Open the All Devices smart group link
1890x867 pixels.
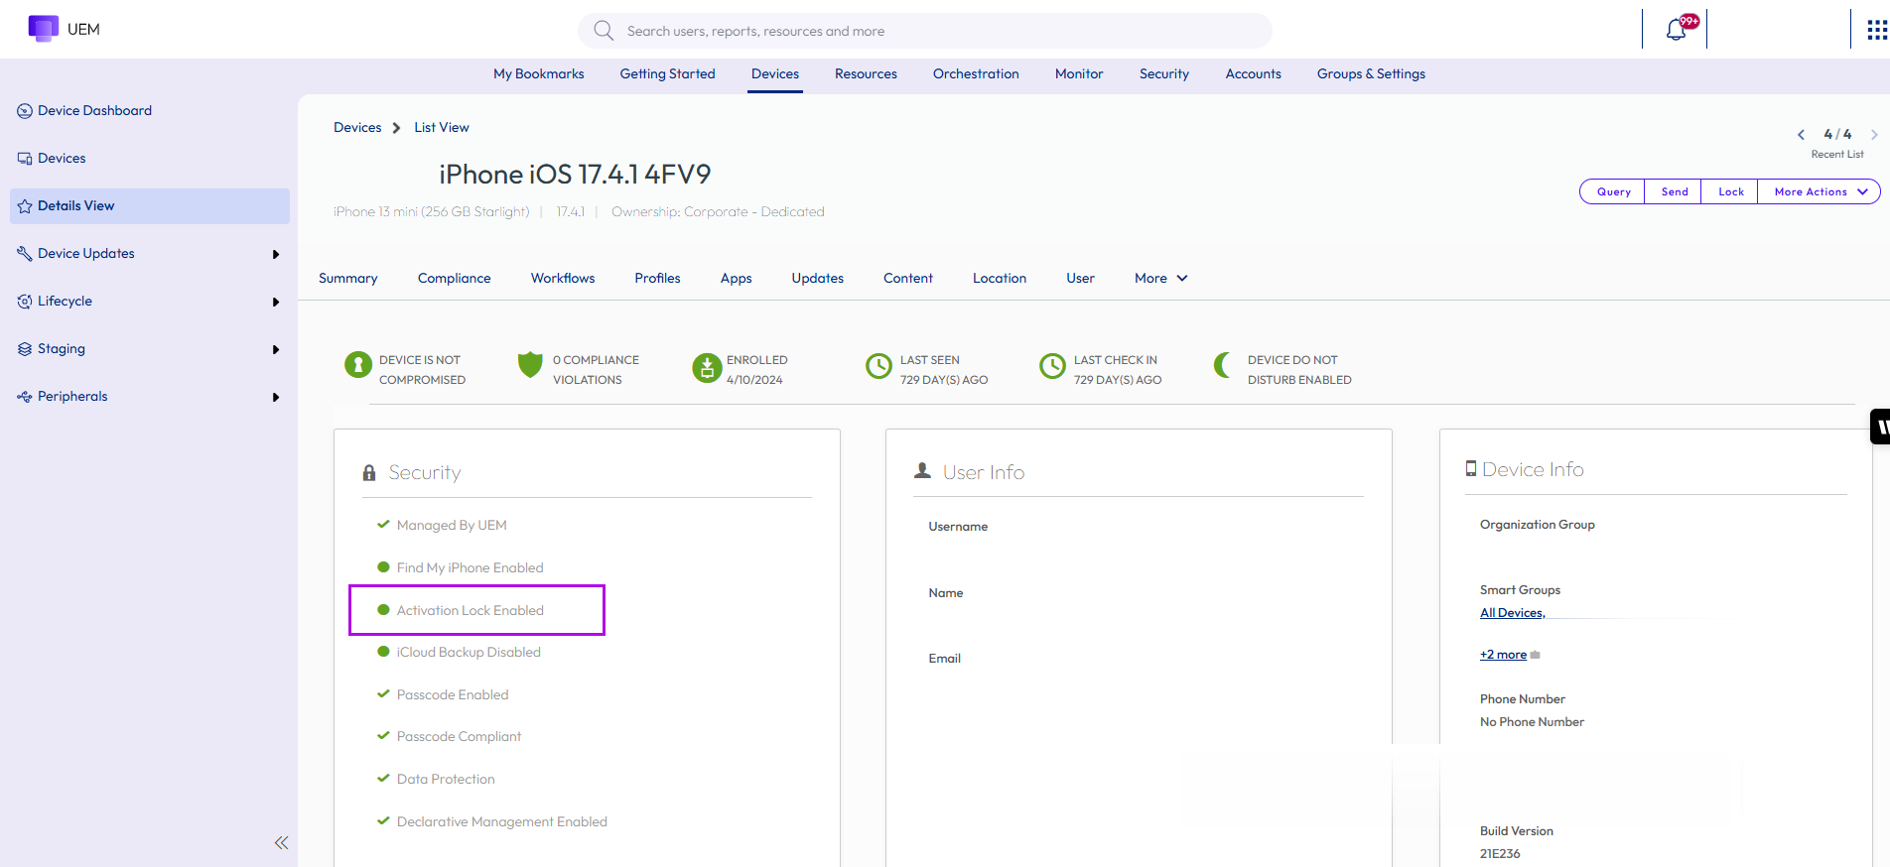[x=1513, y=613]
